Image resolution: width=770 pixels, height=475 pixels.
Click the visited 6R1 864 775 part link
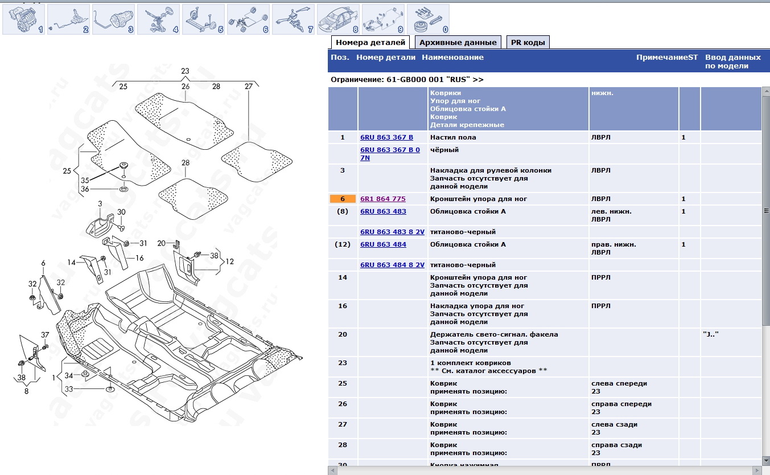coord(383,199)
